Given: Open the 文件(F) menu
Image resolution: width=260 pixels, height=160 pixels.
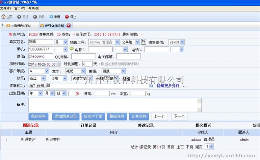Looking at the screenshot, I should pos(6,8).
